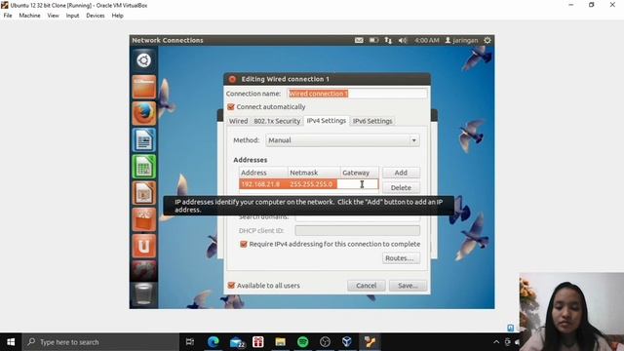Open the sound volume indicator

(x=403, y=40)
